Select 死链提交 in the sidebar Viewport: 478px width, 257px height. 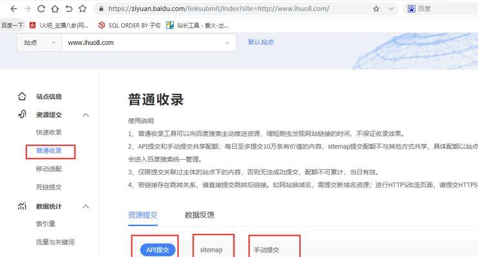coord(49,187)
